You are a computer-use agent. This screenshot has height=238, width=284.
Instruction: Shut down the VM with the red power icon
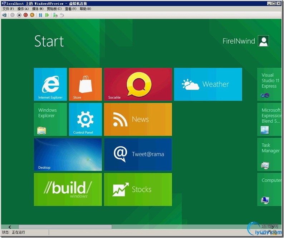pos(25,15)
